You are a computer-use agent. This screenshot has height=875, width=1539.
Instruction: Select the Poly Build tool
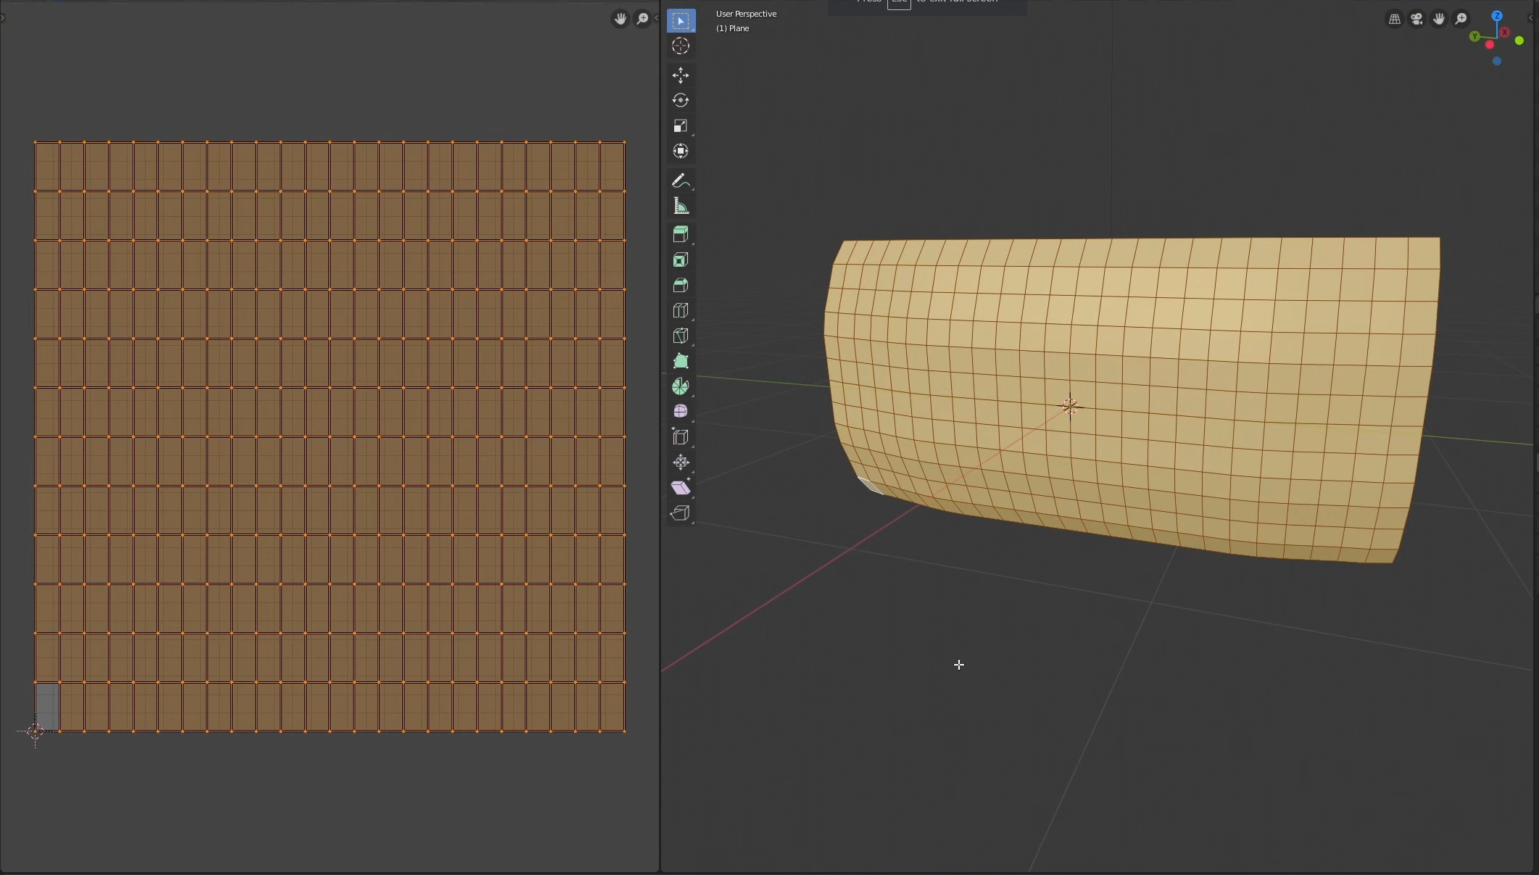pos(681,360)
